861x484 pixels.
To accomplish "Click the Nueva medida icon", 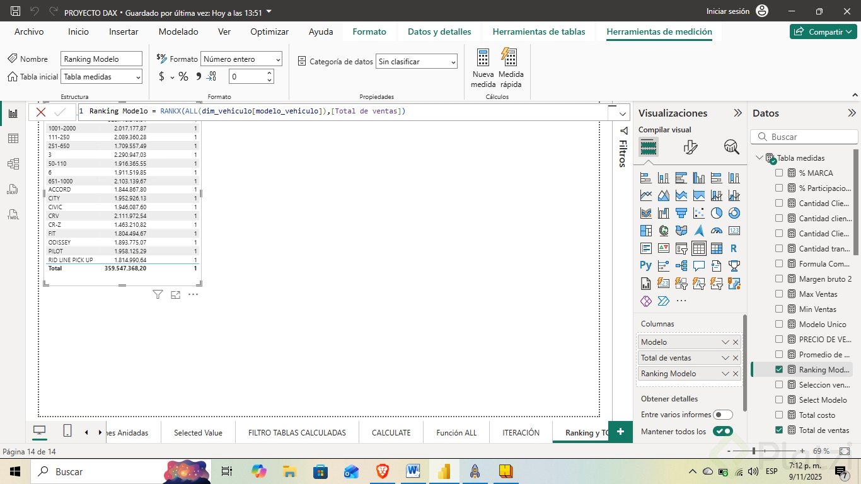I will click(483, 58).
